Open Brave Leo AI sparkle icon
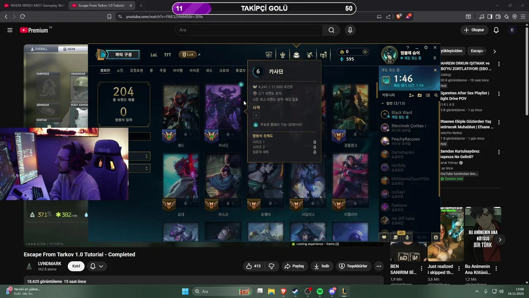 (506, 17)
